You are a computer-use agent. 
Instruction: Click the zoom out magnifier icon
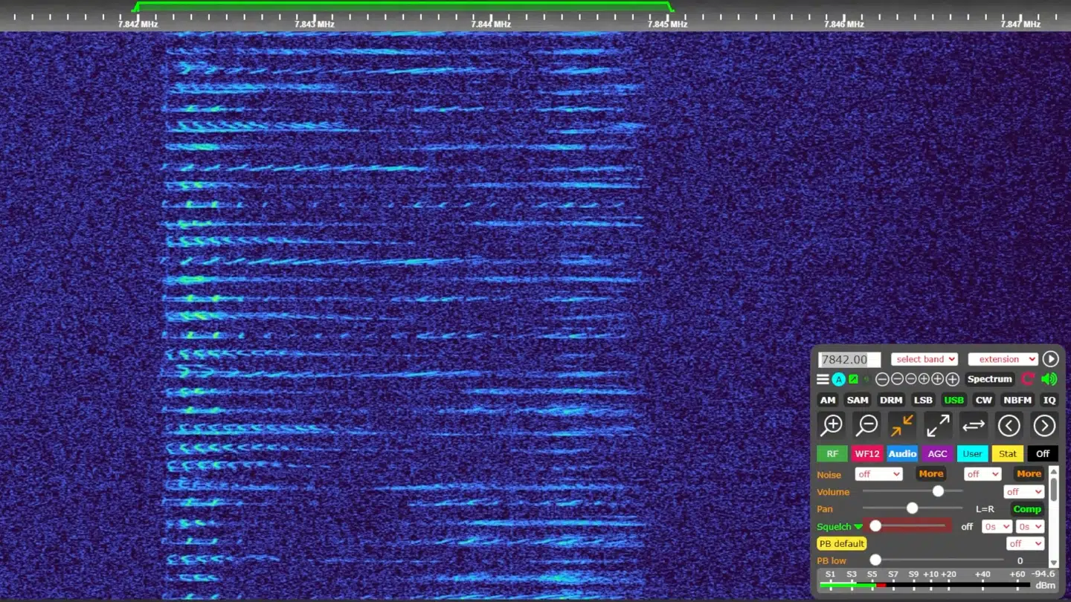coord(866,425)
